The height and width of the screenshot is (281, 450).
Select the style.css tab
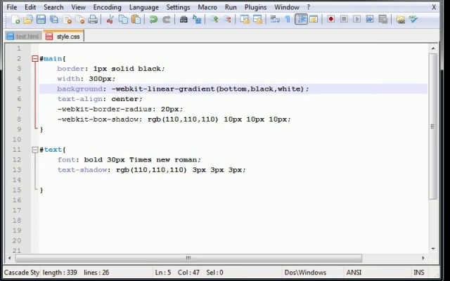click(x=64, y=36)
